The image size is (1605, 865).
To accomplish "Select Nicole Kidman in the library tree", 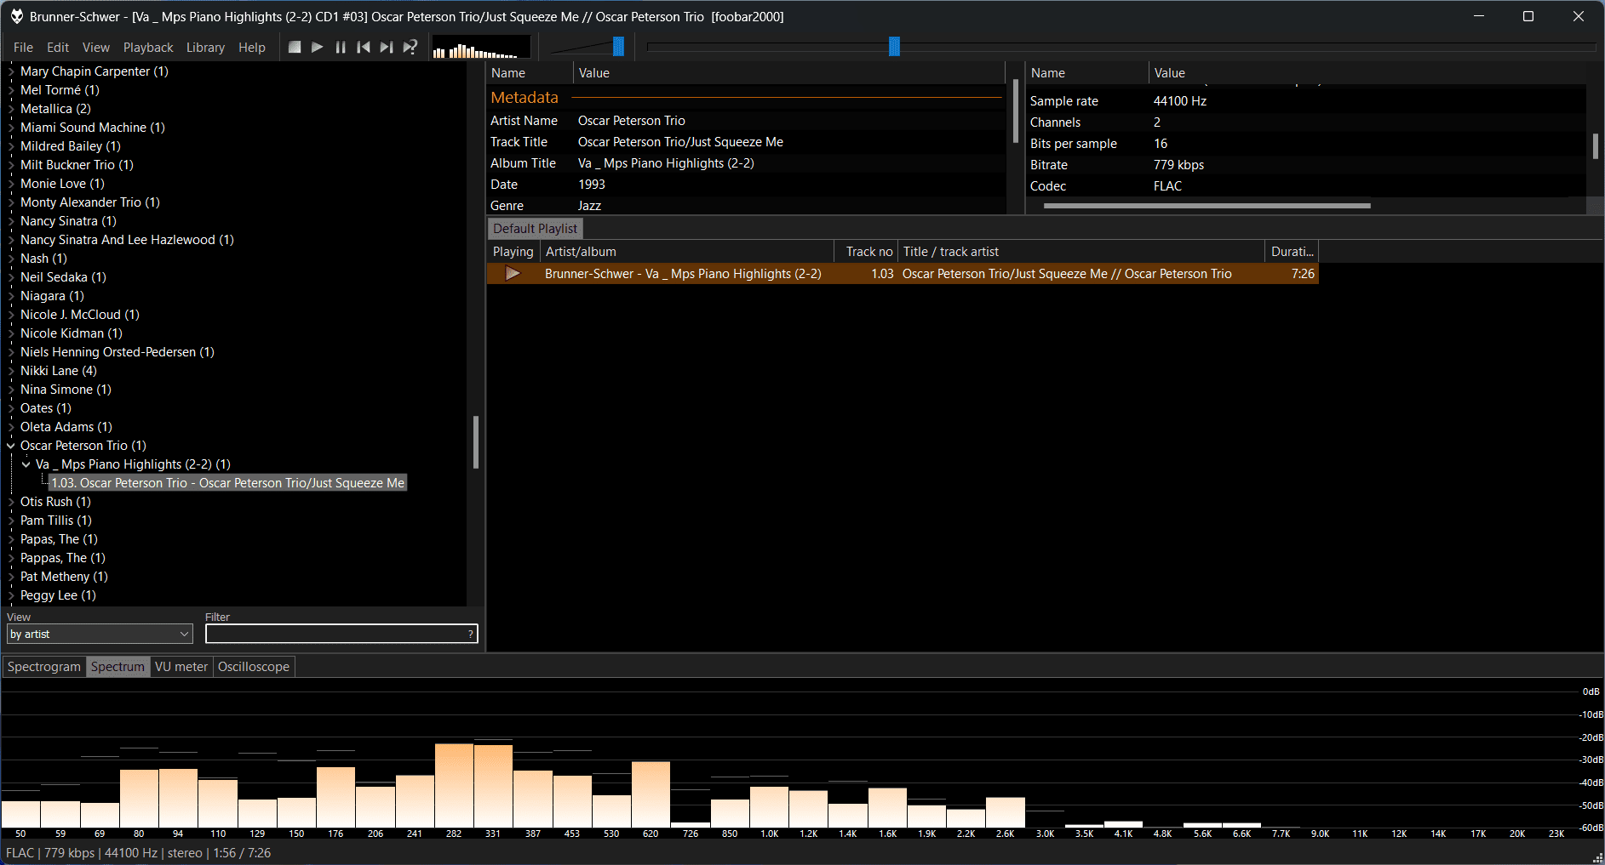I will [x=72, y=333].
